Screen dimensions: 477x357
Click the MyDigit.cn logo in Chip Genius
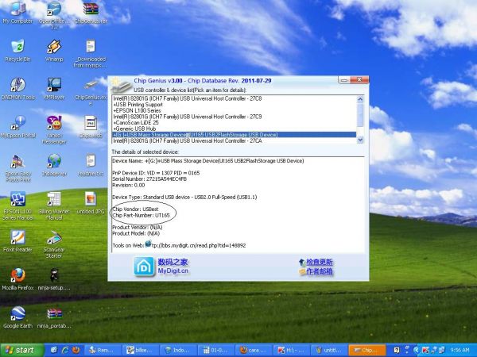coord(144,267)
